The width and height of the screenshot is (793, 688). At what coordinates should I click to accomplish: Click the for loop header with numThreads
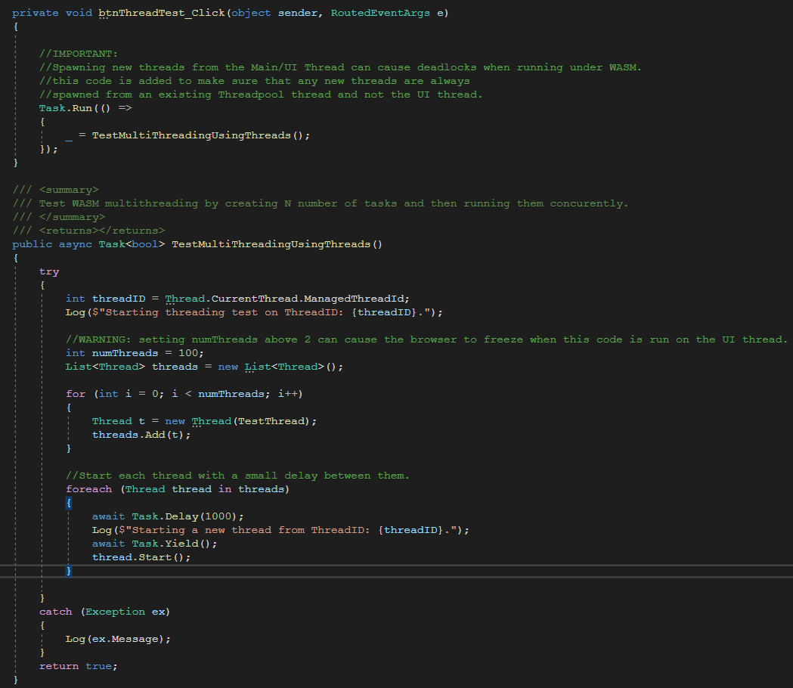click(184, 394)
